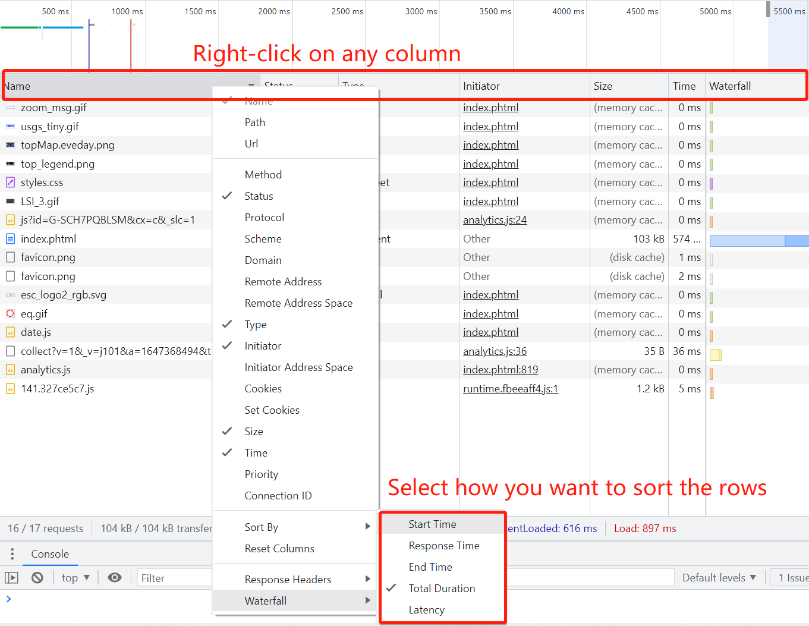The width and height of the screenshot is (809, 626).
Task: Open the Default levels dropdown
Action: [719, 578]
